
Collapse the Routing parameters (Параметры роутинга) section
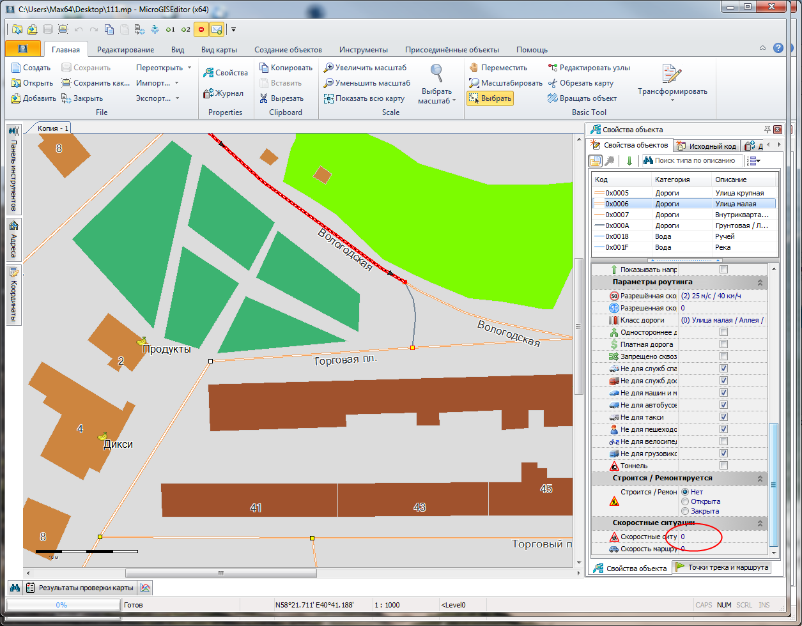click(x=760, y=282)
